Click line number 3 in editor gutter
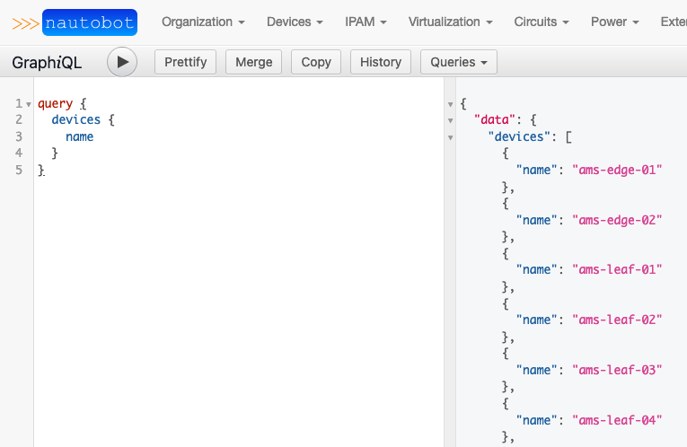The image size is (687, 447). pyautogui.click(x=19, y=136)
